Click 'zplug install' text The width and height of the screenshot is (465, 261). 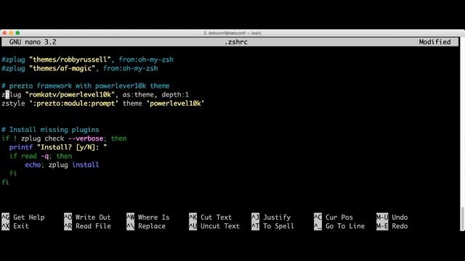point(73,165)
